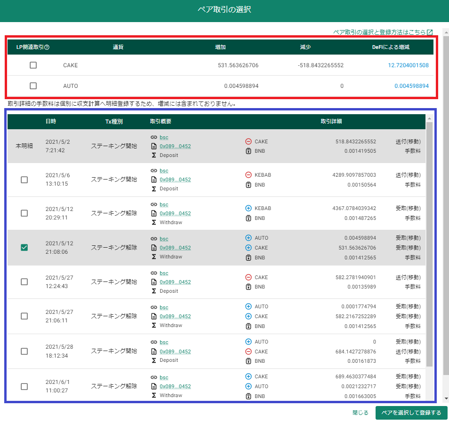Select checkbox for 2021/5/27 21:06:11 transaction
The height and width of the screenshot is (422, 449).
point(24,316)
